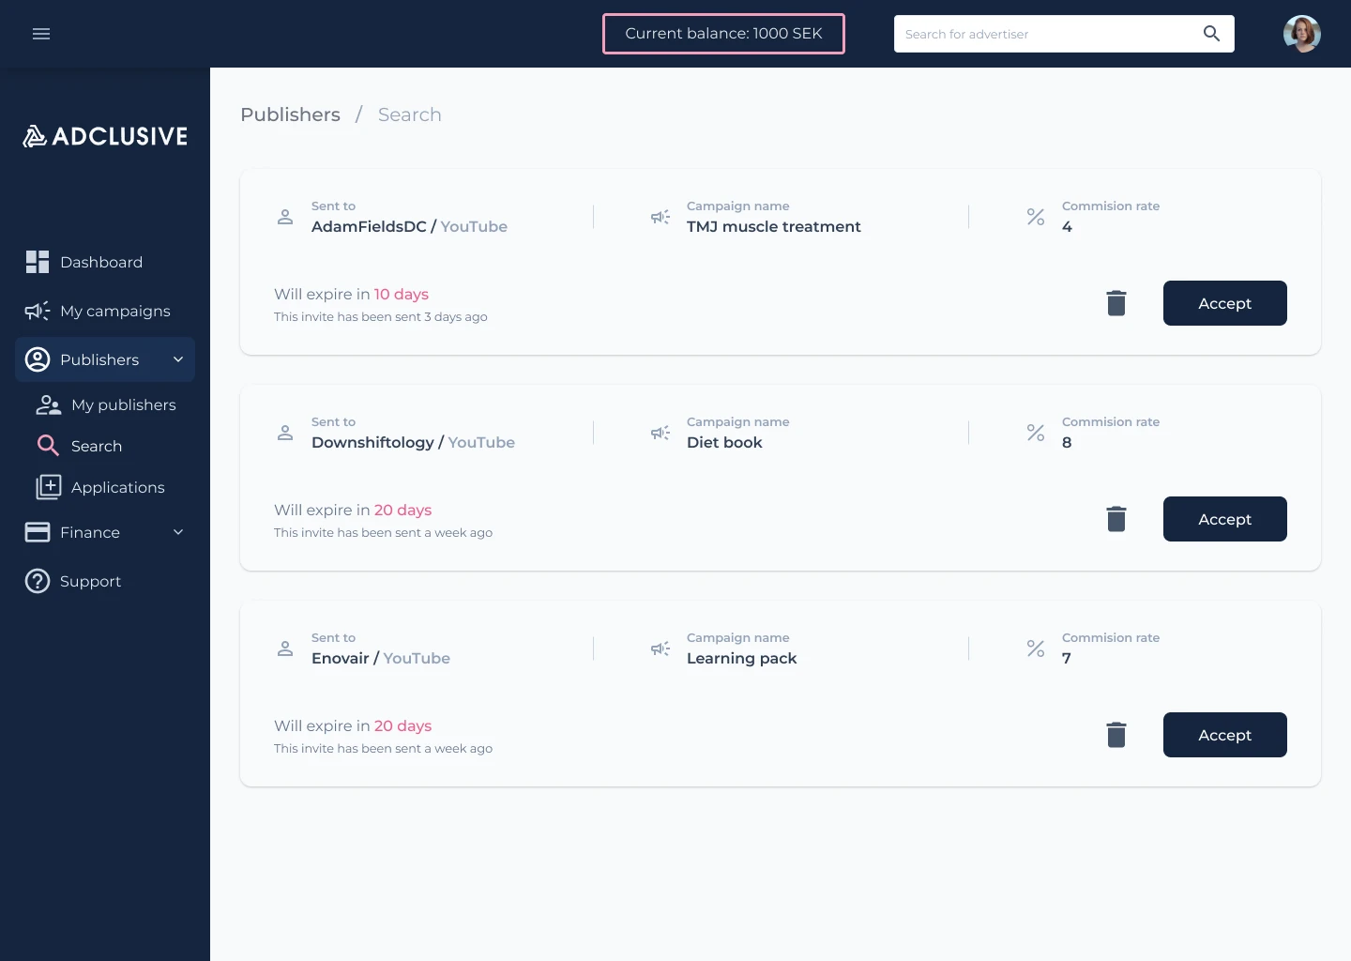The image size is (1351, 961).
Task: Click the pink Search magnifier sidebar icon
Action: 48,446
